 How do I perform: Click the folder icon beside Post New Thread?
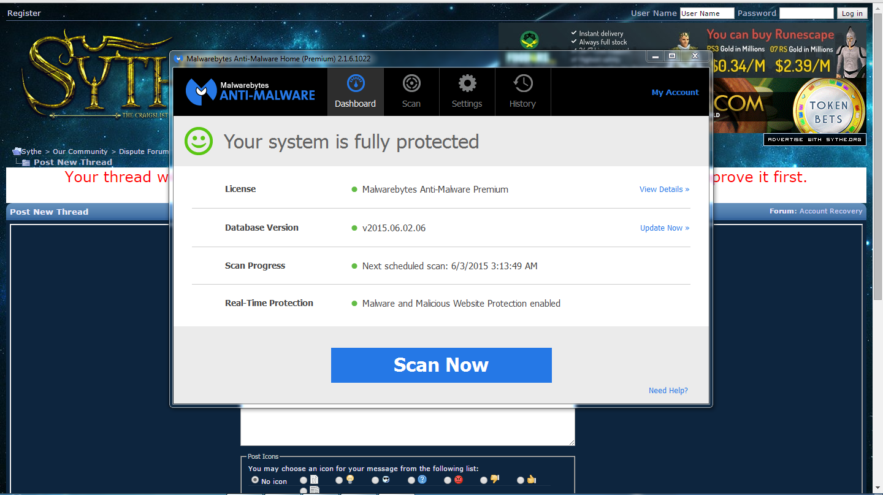click(x=26, y=163)
